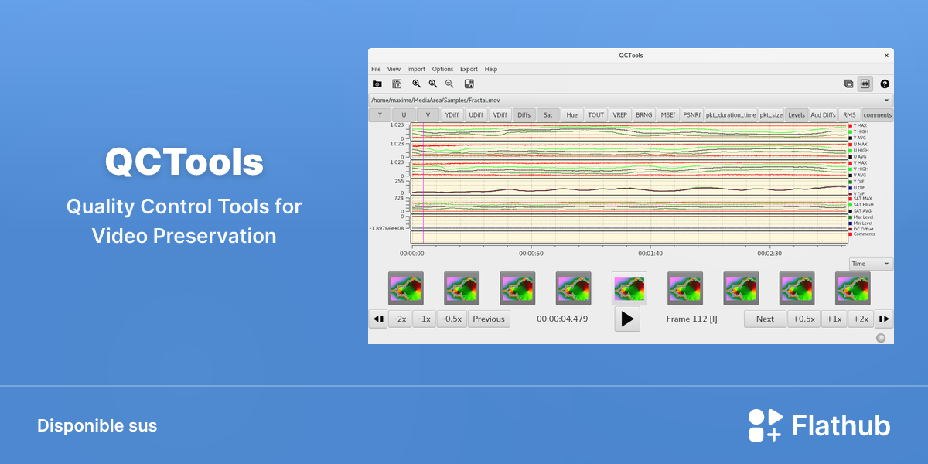Click the status indicator circle at bottom right
This screenshot has height=464, width=928.
(x=880, y=338)
